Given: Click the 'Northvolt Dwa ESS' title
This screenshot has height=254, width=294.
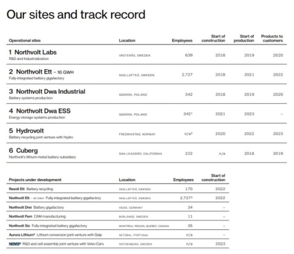Looking at the screenshot, I should point(43,111).
